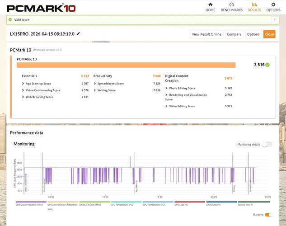This screenshot has width=286, height=226.
Task: Click the Video Editing value 1 971
Action: point(228,106)
